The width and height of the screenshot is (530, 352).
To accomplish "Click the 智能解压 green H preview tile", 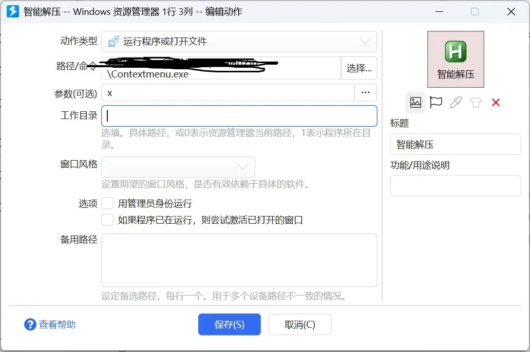I will point(456,59).
